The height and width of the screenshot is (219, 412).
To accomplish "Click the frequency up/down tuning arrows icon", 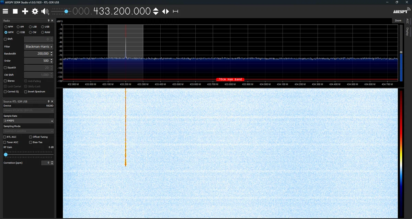I will pyautogui.click(x=156, y=11).
